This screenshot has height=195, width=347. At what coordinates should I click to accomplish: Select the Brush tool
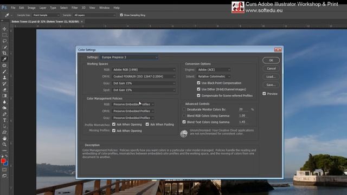(4, 71)
